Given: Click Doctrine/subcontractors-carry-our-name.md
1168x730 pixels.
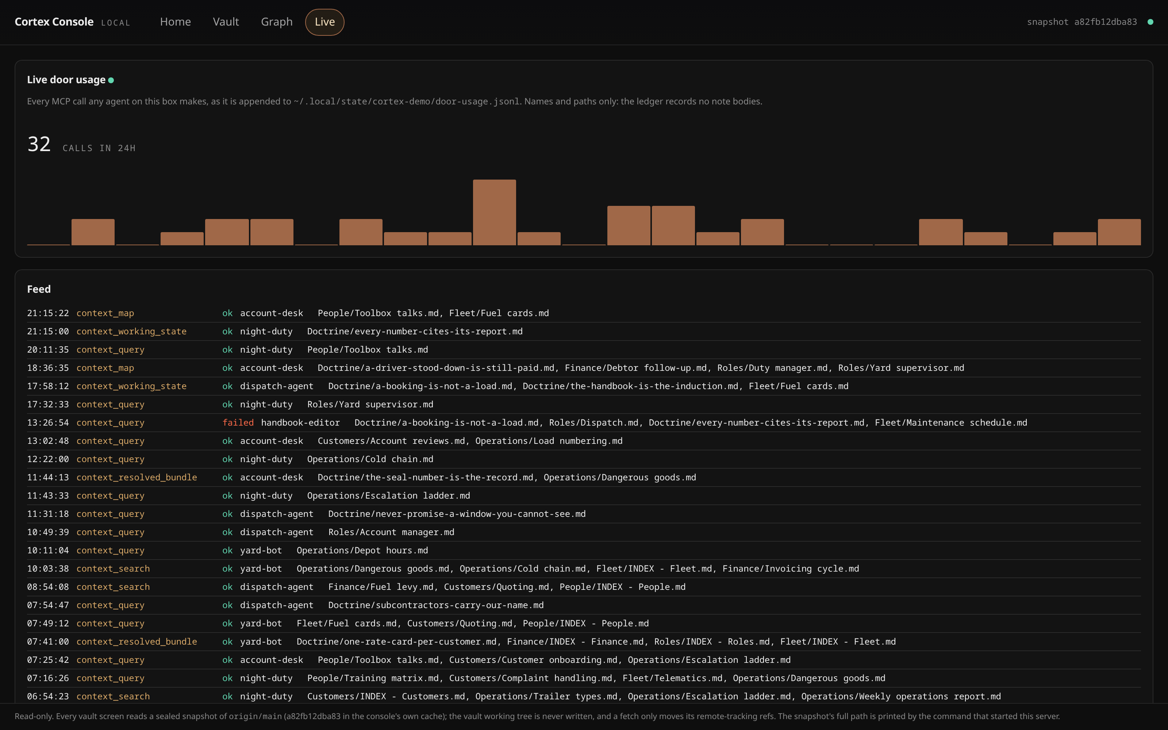Looking at the screenshot, I should 436,606.
